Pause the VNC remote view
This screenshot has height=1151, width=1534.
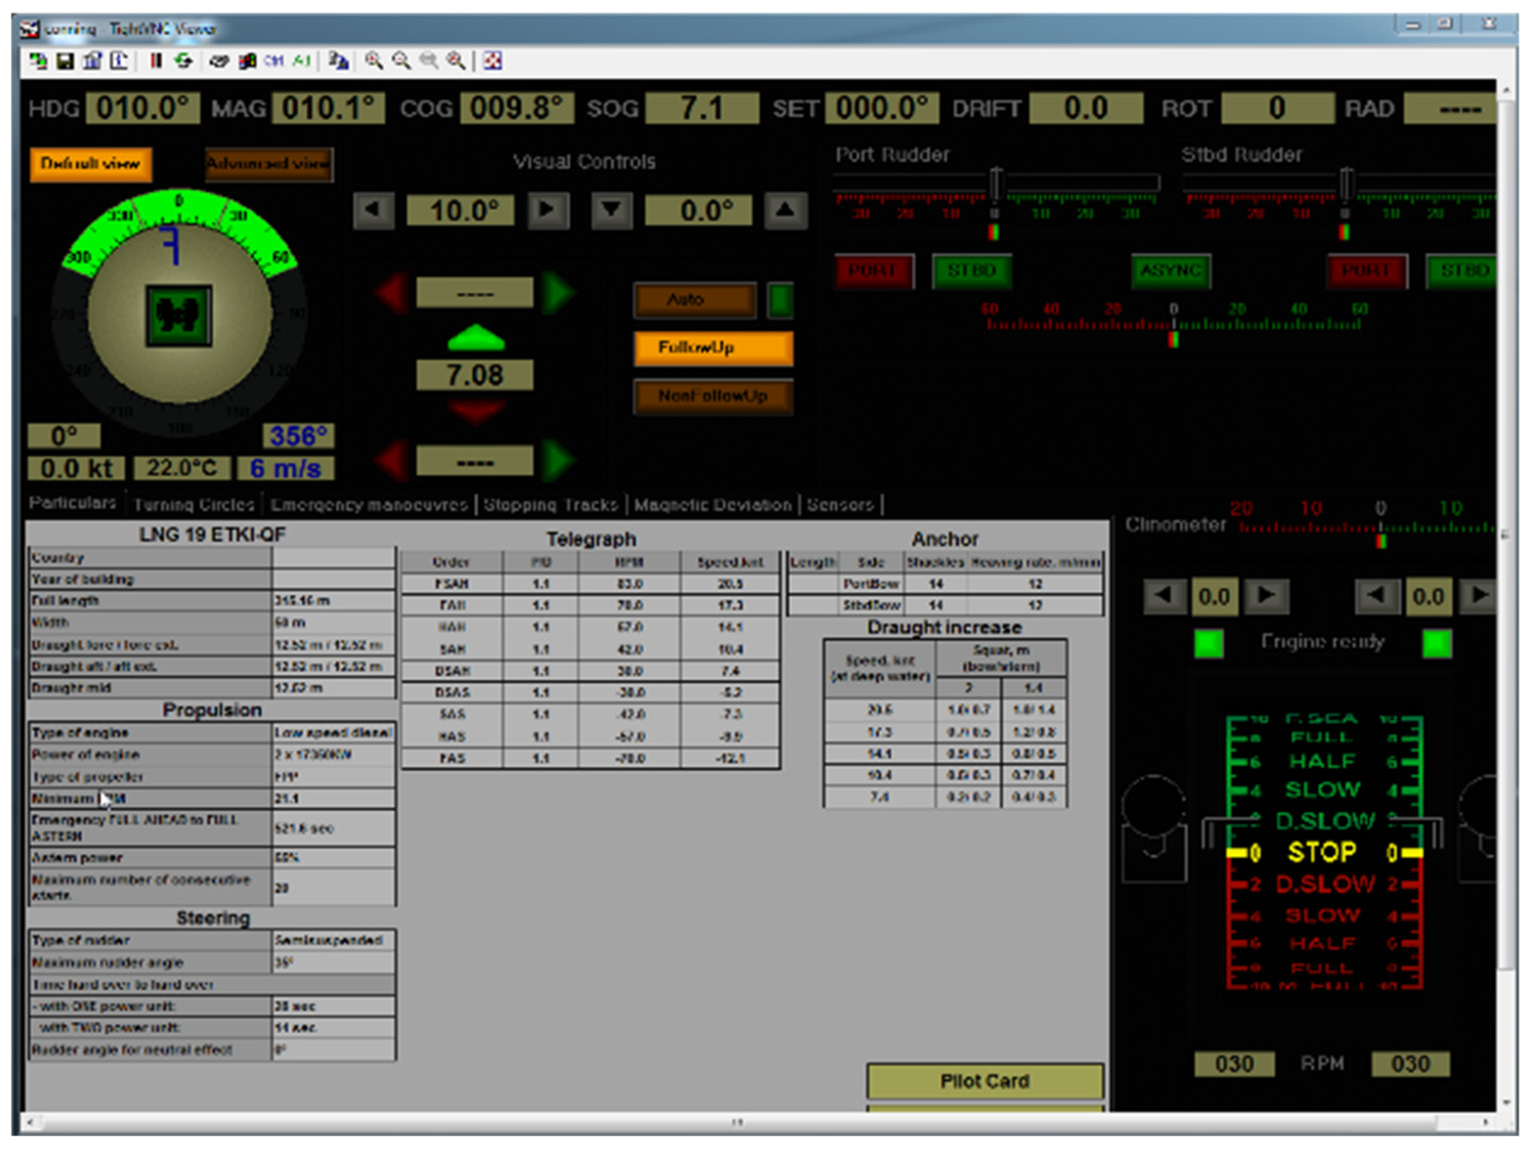(156, 61)
